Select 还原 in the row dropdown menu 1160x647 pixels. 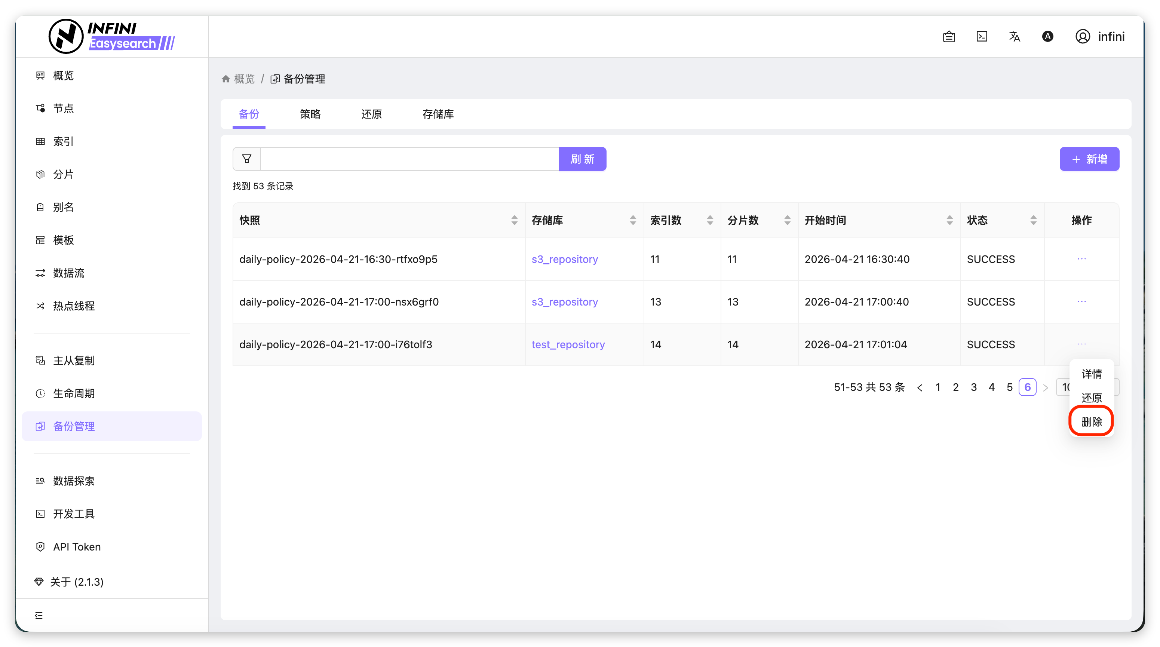tap(1091, 398)
